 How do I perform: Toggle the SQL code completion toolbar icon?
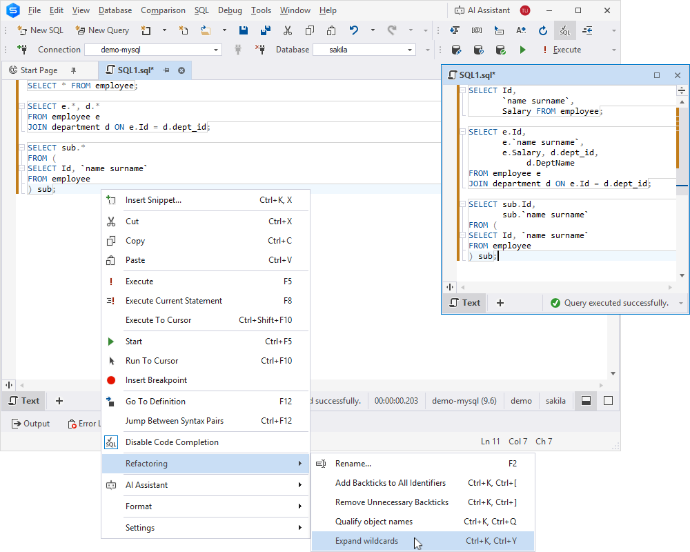(565, 30)
